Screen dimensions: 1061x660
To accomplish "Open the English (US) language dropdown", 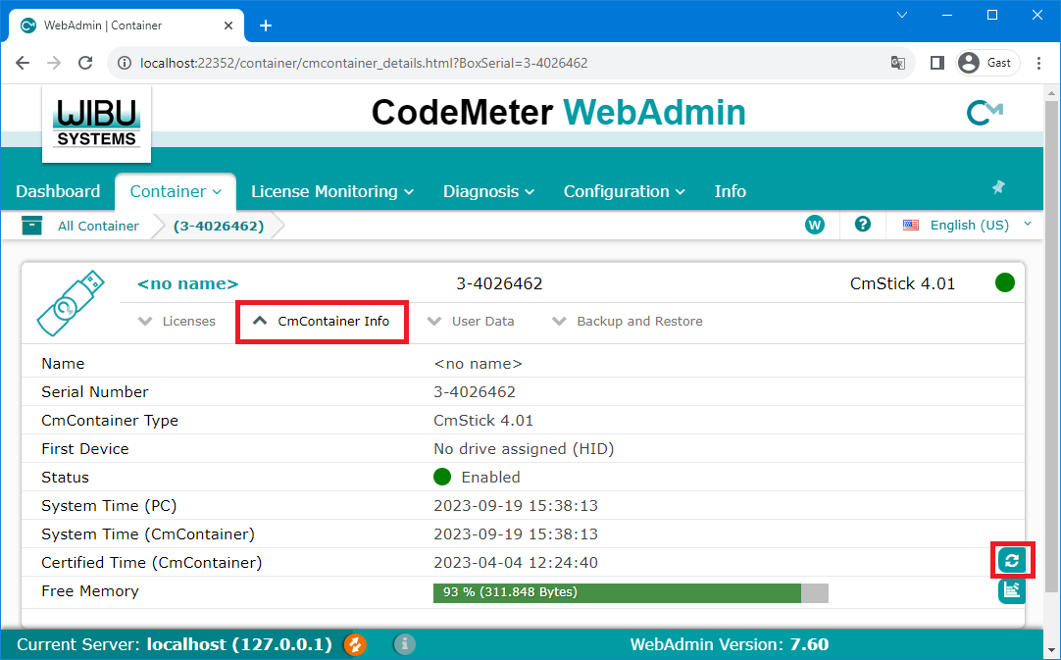I will coord(966,225).
